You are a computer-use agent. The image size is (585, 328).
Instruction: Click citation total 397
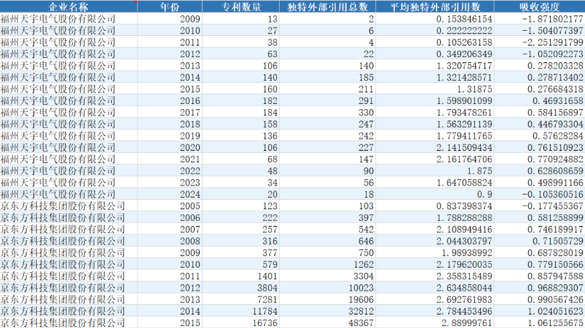[x=328, y=218]
